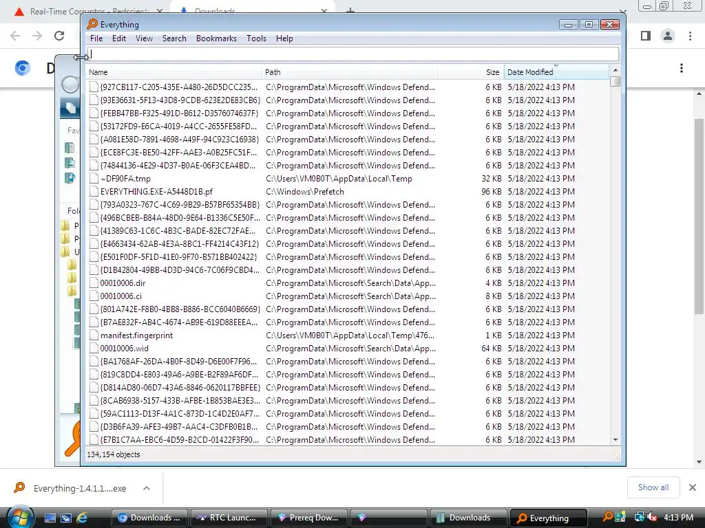Click Chrome forward arrow
This screenshot has width=705, height=528.
click(37, 36)
